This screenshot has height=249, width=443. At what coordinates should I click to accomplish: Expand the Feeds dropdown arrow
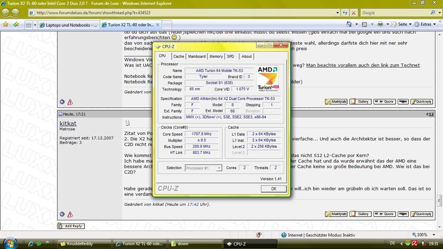point(372,24)
